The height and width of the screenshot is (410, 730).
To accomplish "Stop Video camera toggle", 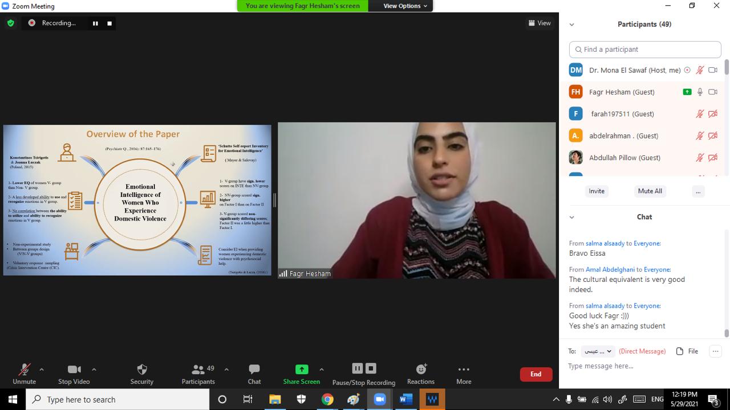I will (74, 374).
